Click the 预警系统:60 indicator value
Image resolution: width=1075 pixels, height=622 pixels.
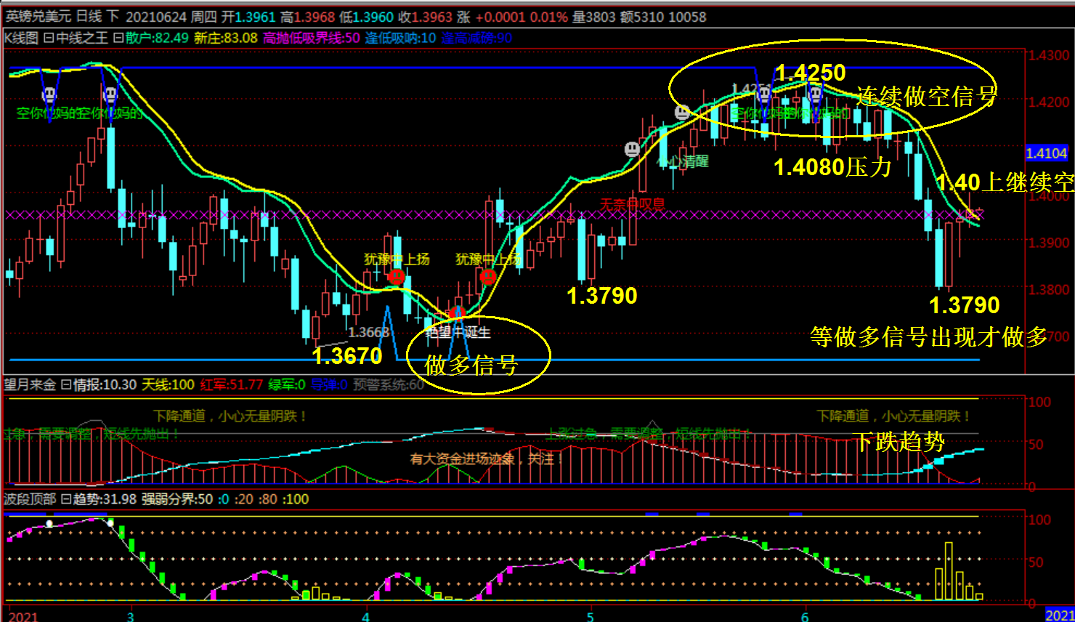pos(389,384)
